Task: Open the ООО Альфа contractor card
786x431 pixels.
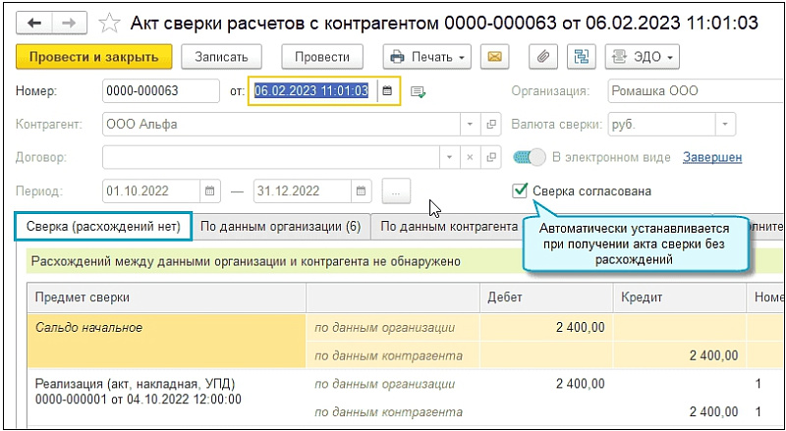Action: tap(492, 124)
